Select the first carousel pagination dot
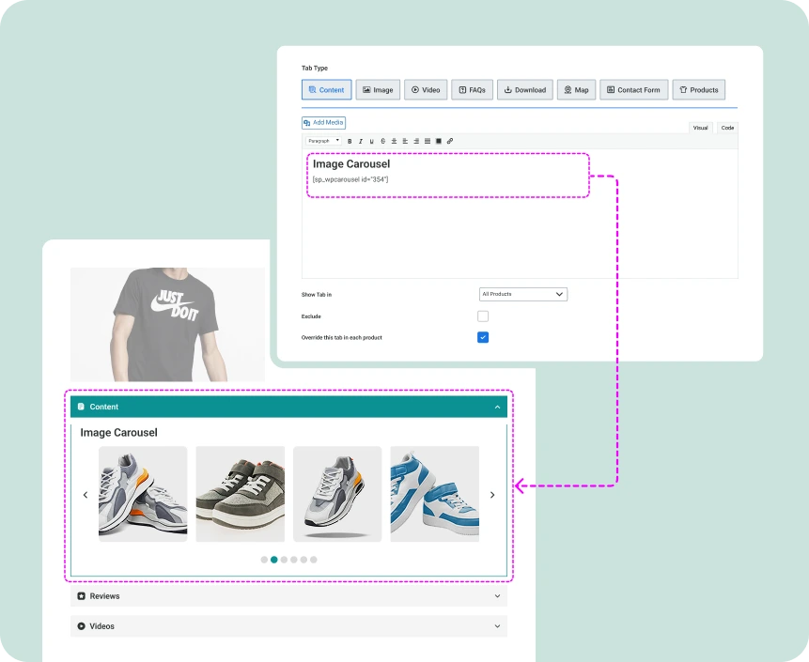This screenshot has width=809, height=662. (264, 560)
